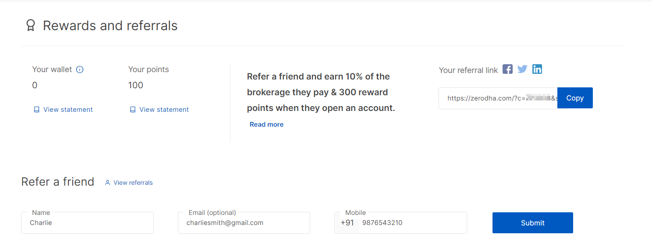Screen dimensions: 652x249
Task: Open the View referrals link
Action: coord(133,183)
